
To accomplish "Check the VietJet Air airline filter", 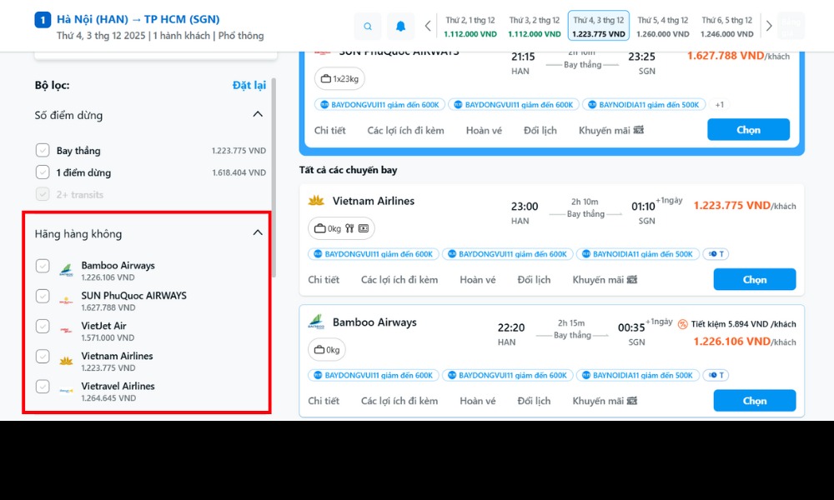I will 43,326.
